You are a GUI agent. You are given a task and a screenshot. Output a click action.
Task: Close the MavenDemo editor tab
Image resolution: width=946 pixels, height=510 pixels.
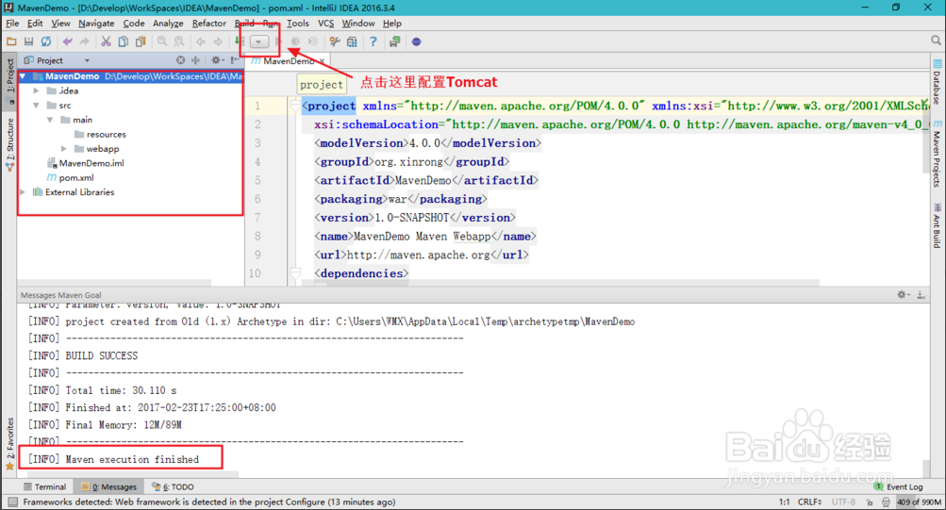(323, 61)
